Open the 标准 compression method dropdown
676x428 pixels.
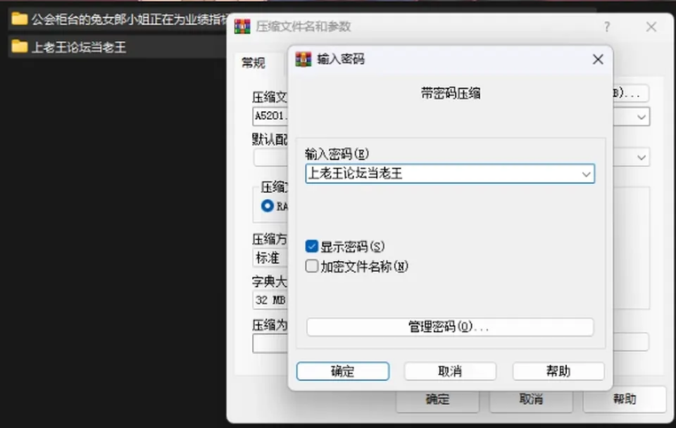[x=270, y=258]
